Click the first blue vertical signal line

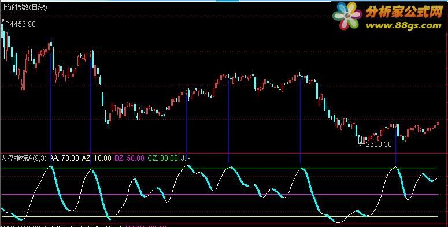pos(51,103)
